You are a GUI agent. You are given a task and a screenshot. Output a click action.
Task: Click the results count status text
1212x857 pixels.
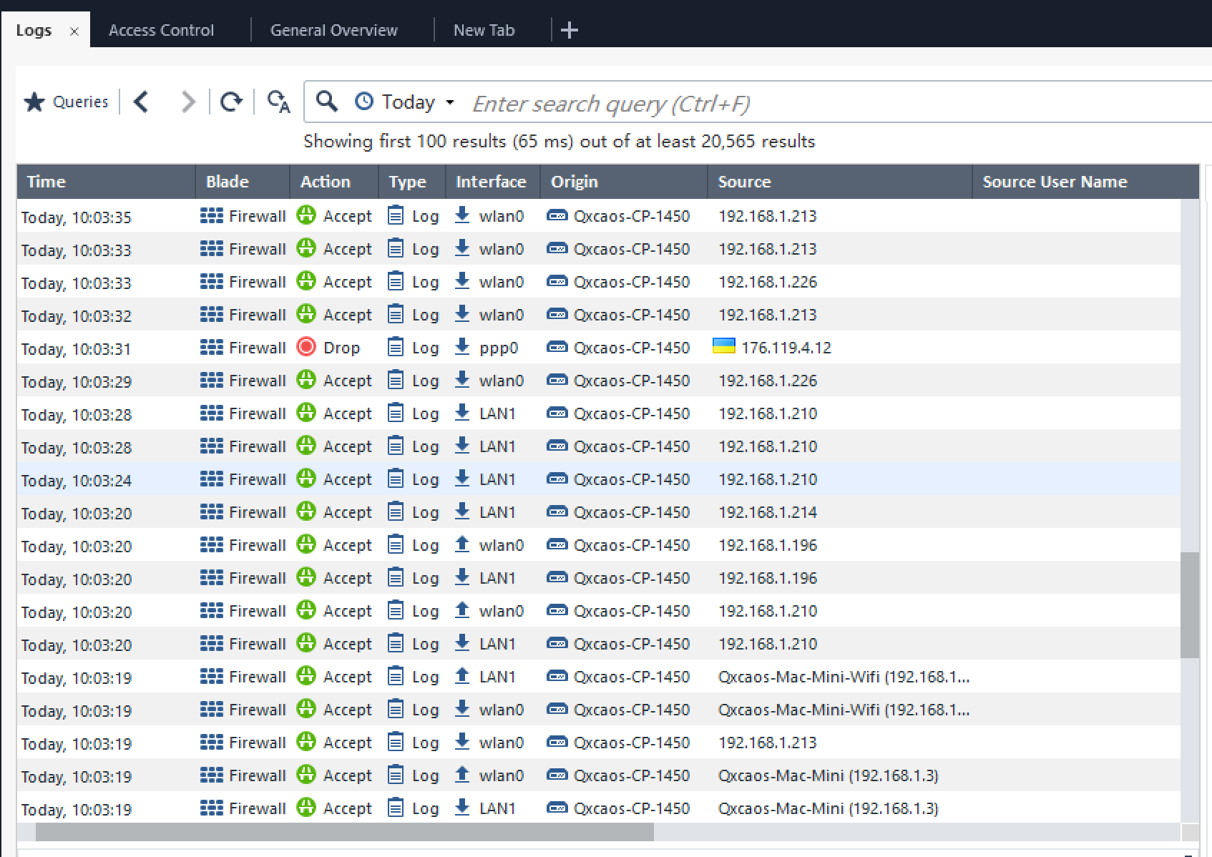[x=559, y=141]
